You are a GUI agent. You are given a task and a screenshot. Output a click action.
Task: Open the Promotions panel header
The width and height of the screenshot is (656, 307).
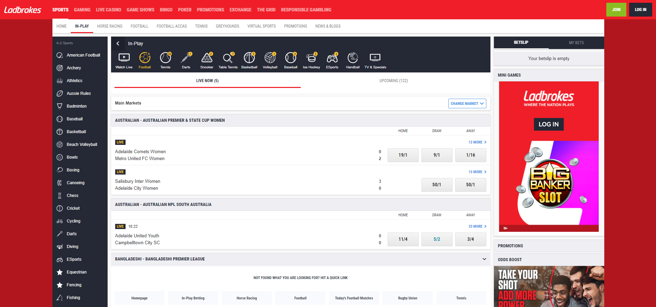coord(549,246)
